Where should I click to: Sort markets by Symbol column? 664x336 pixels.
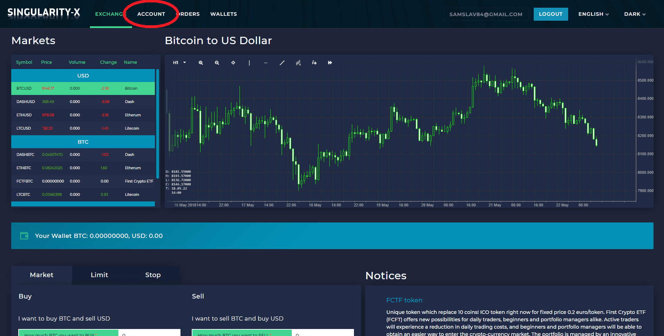click(24, 62)
